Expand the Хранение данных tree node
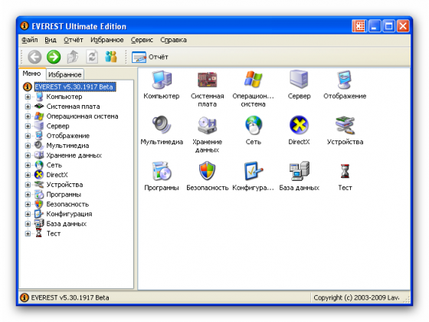Image resolution: width=429 pixels, height=322 pixels. tap(28, 156)
